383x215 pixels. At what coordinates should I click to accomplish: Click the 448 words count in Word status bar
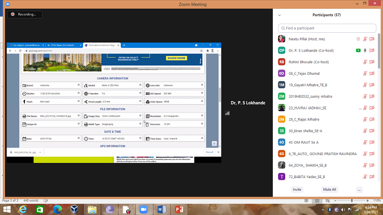point(31,201)
